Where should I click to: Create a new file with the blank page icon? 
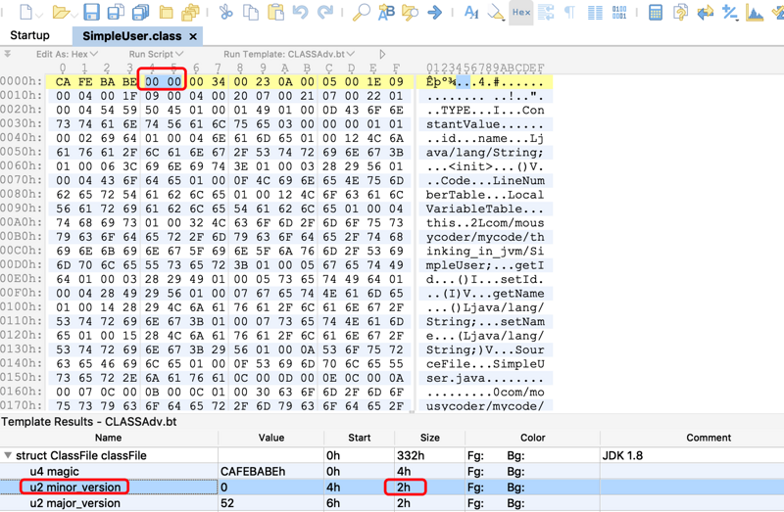(x=25, y=12)
